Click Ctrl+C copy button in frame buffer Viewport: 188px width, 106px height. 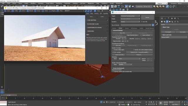(22, 11)
